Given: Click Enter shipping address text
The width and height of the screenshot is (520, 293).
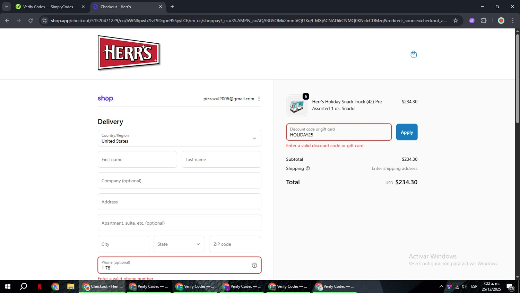Looking at the screenshot, I should coord(395,168).
